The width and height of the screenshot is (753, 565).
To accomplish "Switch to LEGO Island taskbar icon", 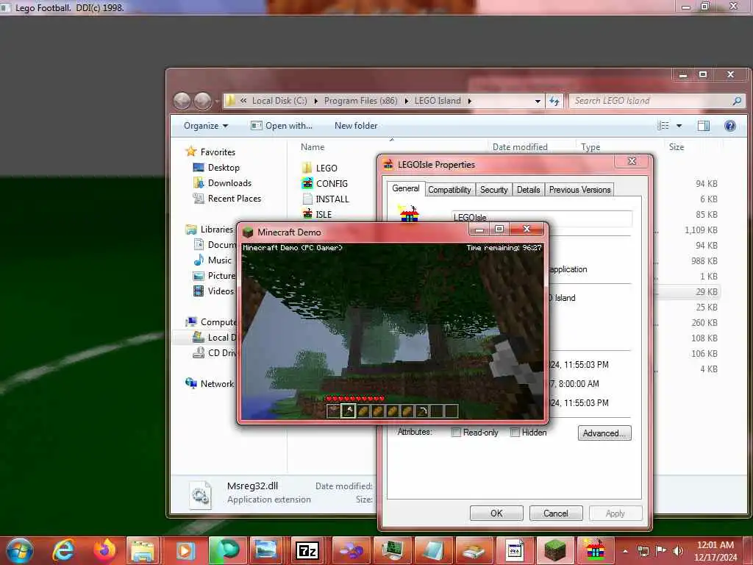I will (594, 550).
